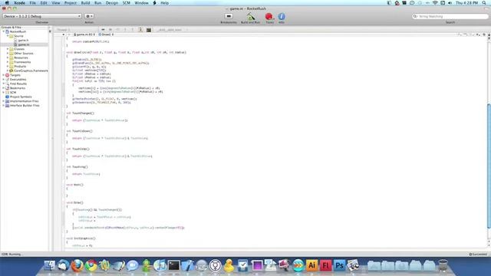Open the Window menu

click(141, 3)
